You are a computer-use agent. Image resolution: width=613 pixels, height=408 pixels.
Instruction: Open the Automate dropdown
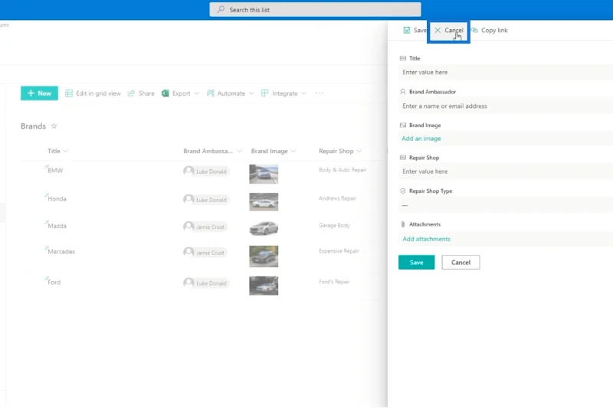[x=231, y=93]
